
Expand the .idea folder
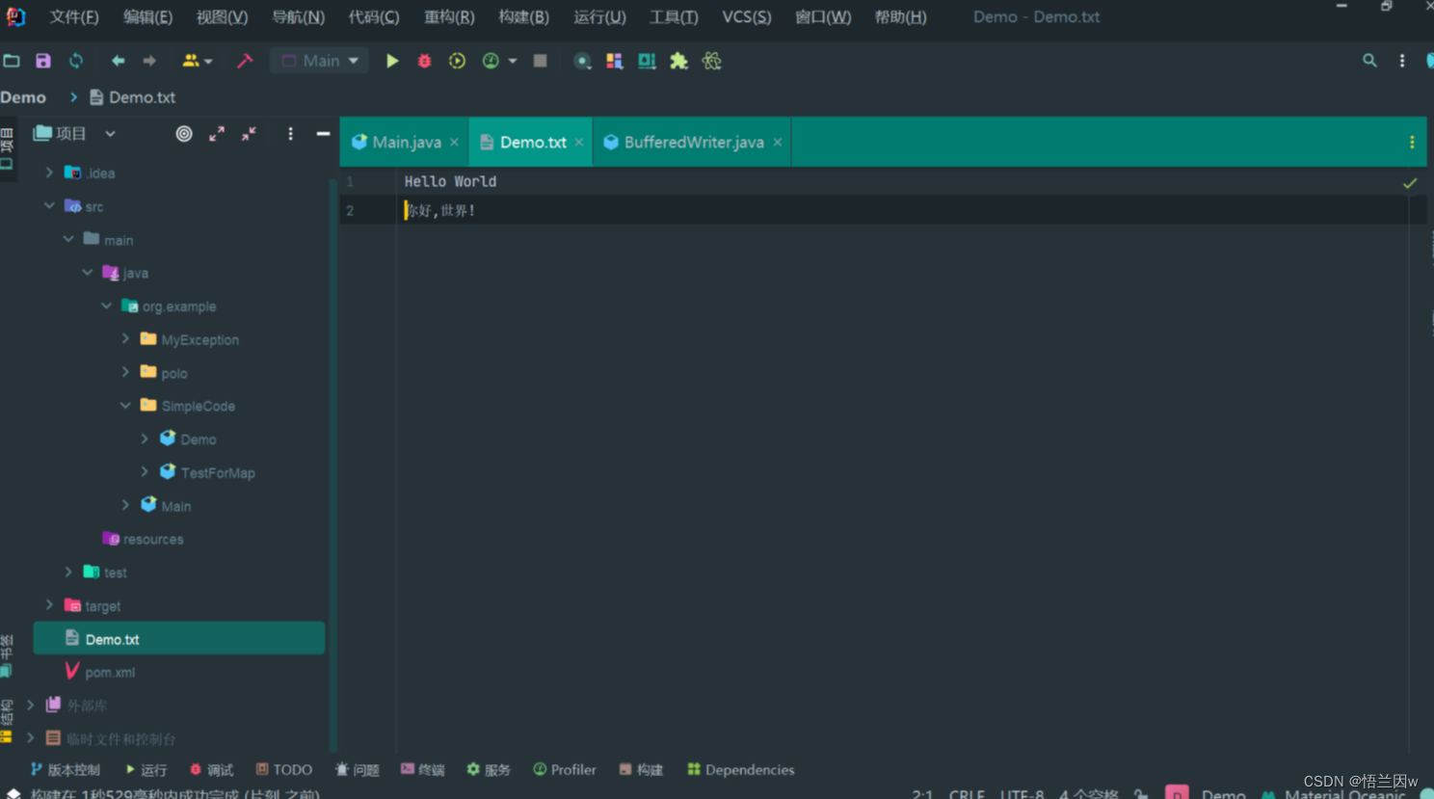coord(49,173)
